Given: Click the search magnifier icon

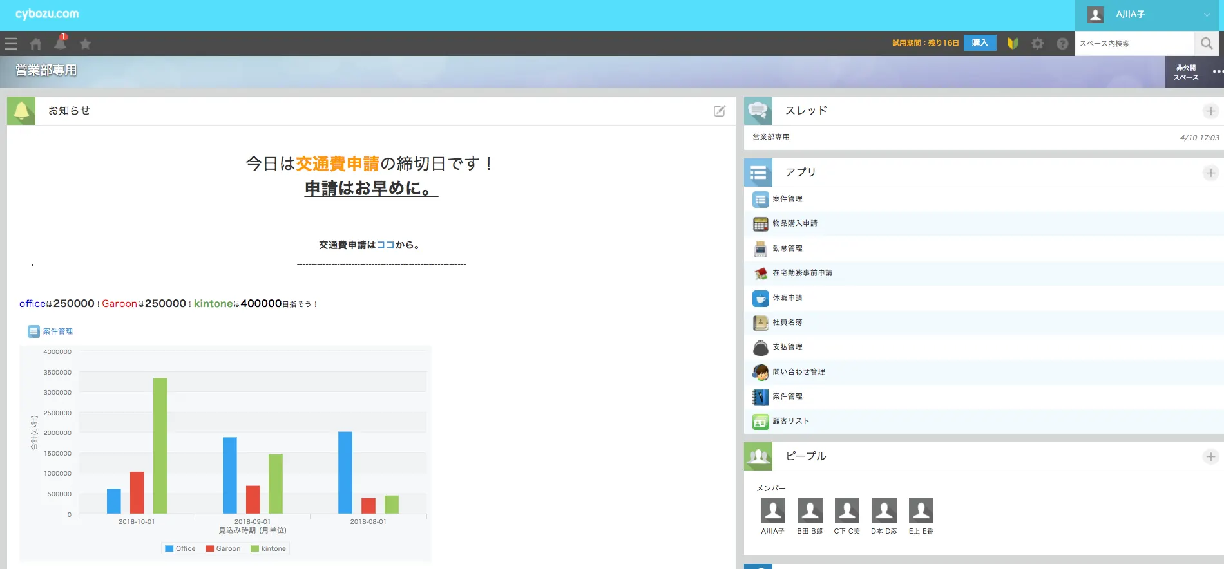Looking at the screenshot, I should [x=1207, y=43].
